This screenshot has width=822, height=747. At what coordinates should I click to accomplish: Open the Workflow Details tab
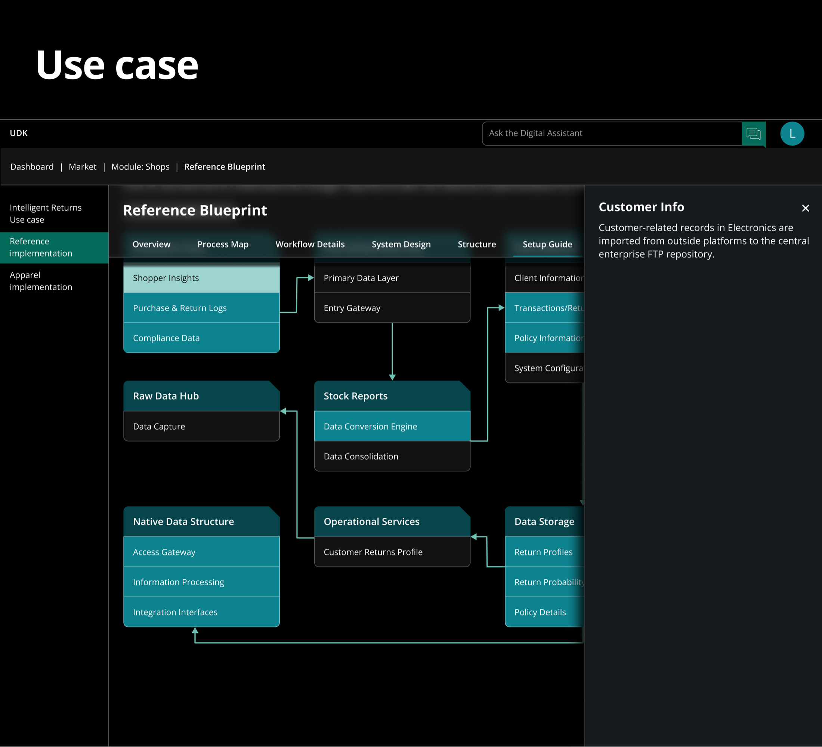pyautogui.click(x=310, y=244)
